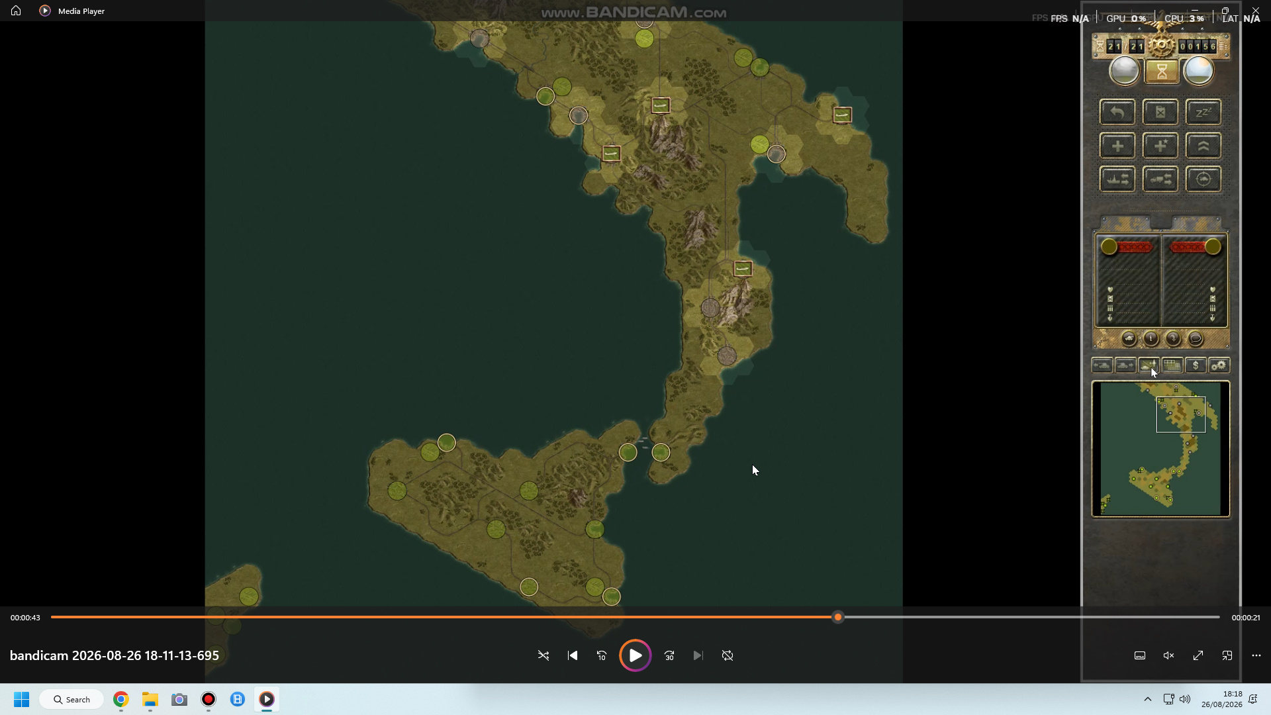This screenshot has height=715, width=1271.
Task: Open the game settings gears button
Action: [x=1219, y=365]
